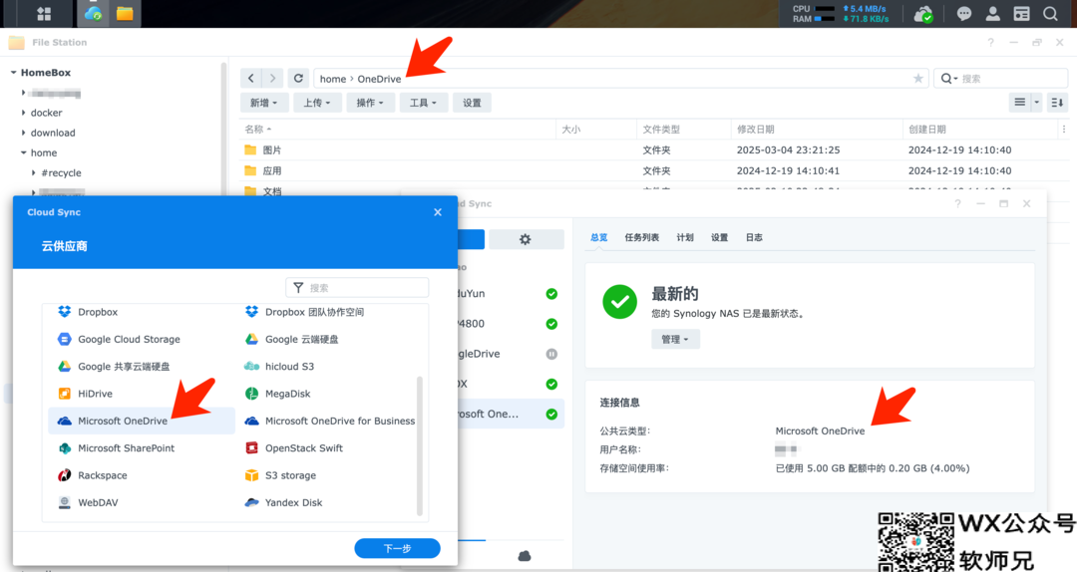Go back in File Station navigation

[250, 79]
